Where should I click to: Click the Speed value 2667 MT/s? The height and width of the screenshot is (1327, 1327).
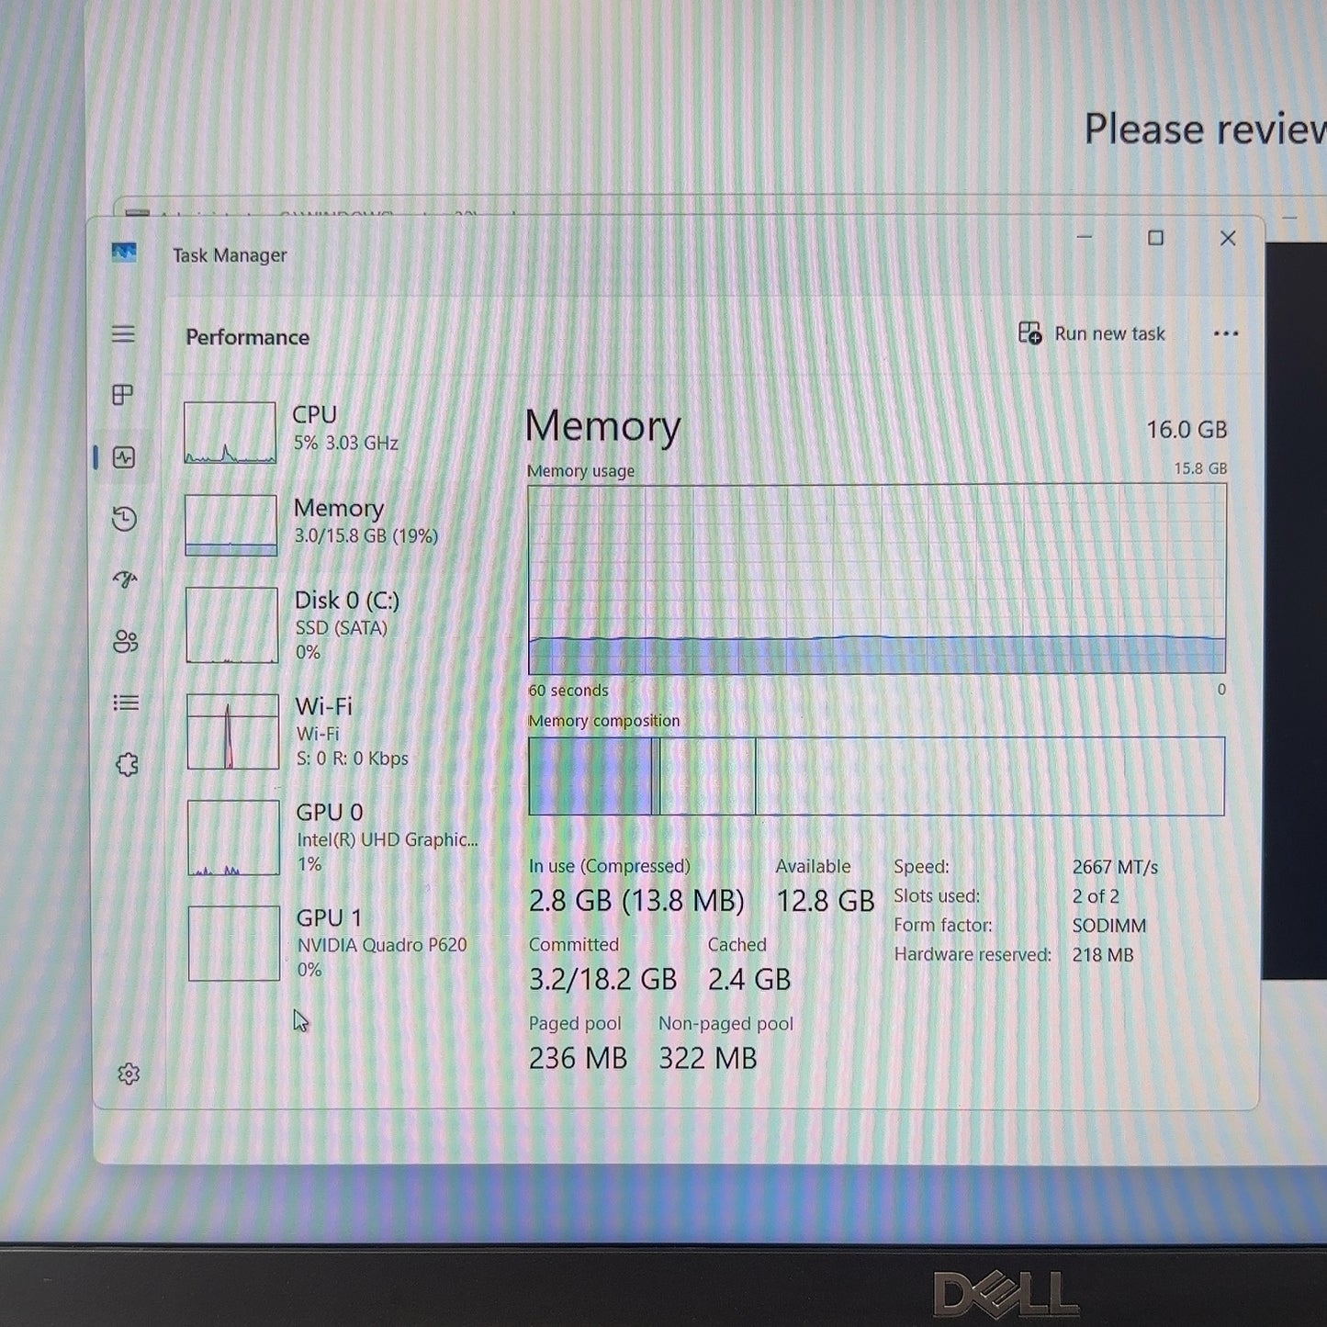(x=1115, y=867)
